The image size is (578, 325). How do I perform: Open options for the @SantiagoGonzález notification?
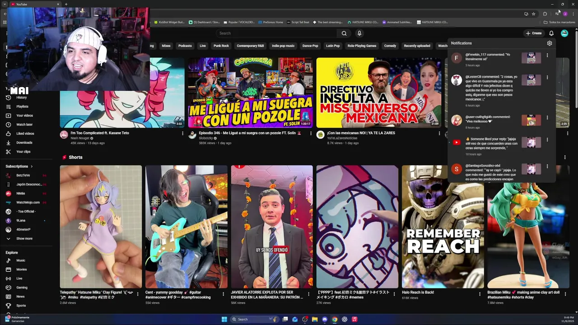(x=547, y=167)
